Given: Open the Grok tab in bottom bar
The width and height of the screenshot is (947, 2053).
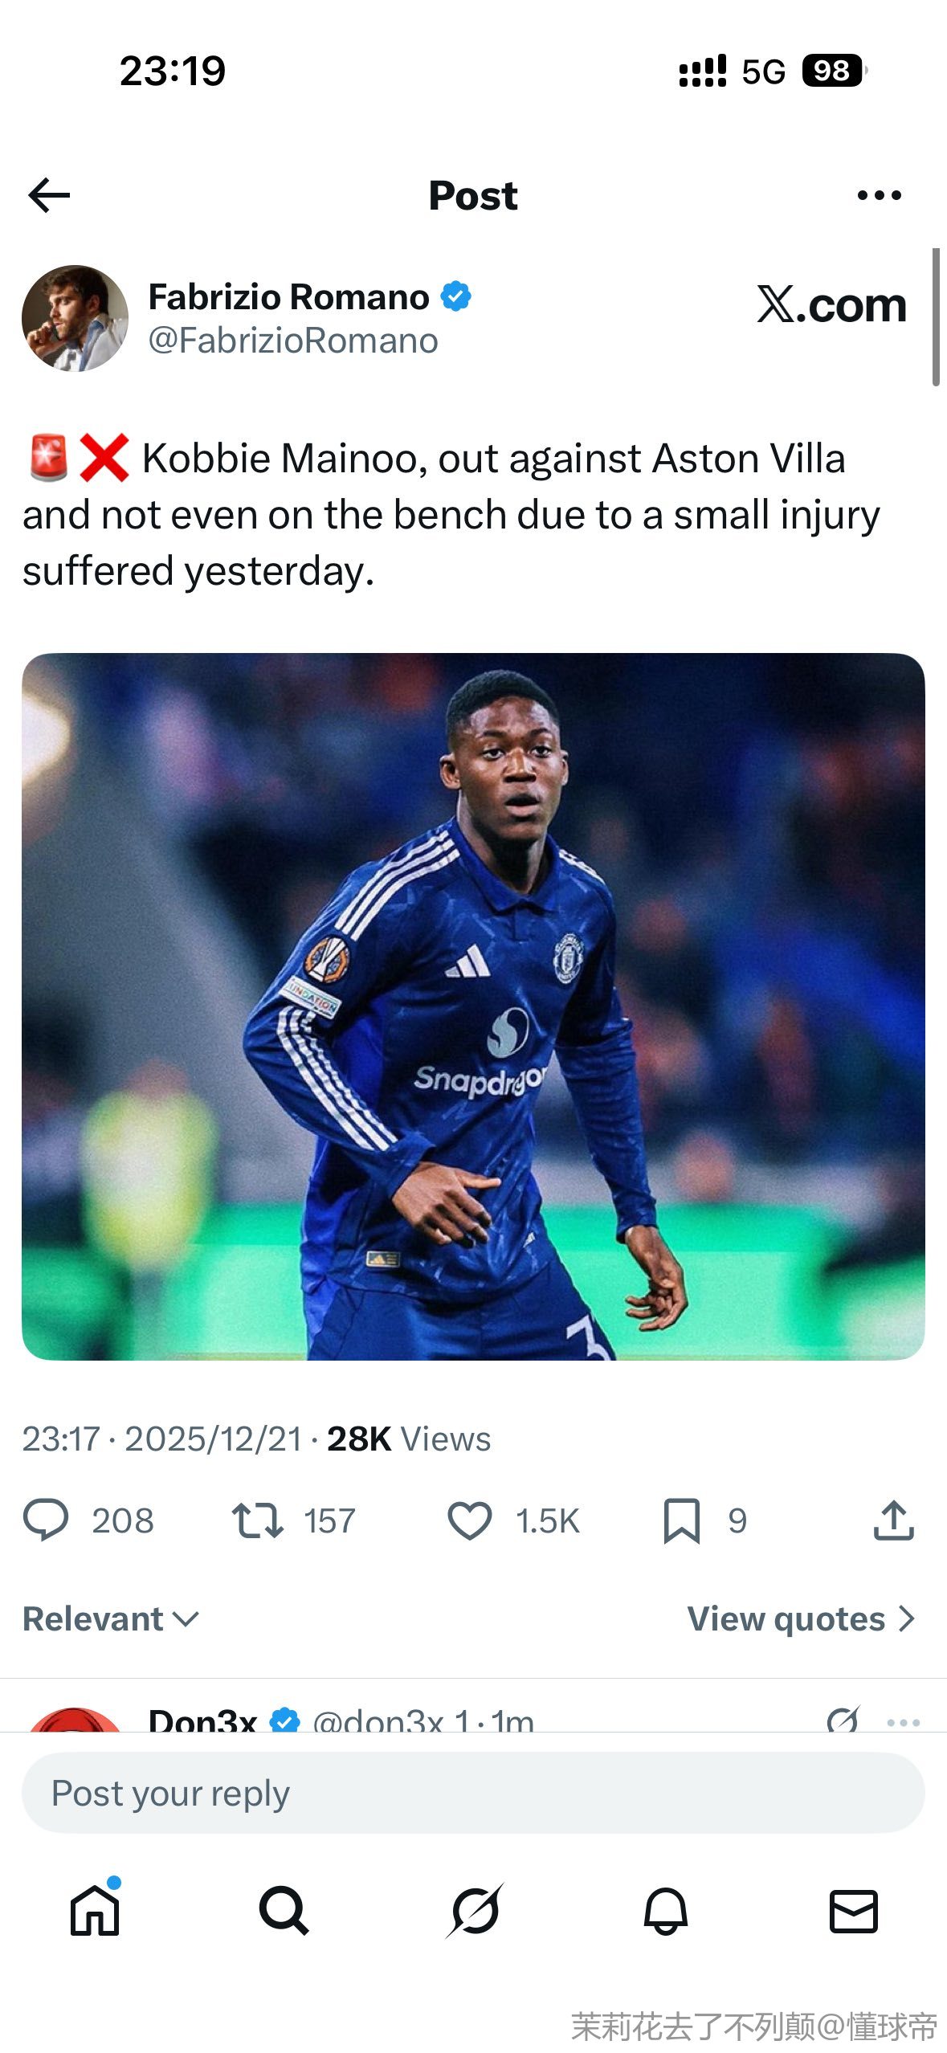Looking at the screenshot, I should (x=474, y=1911).
